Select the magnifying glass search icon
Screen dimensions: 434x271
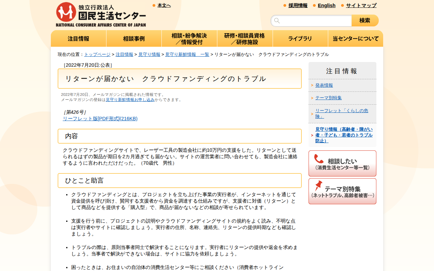pyautogui.click(x=277, y=21)
